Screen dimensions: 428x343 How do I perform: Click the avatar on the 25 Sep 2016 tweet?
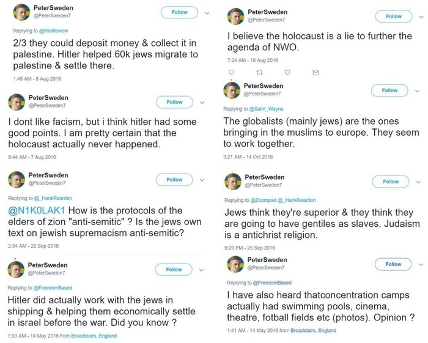point(232,181)
